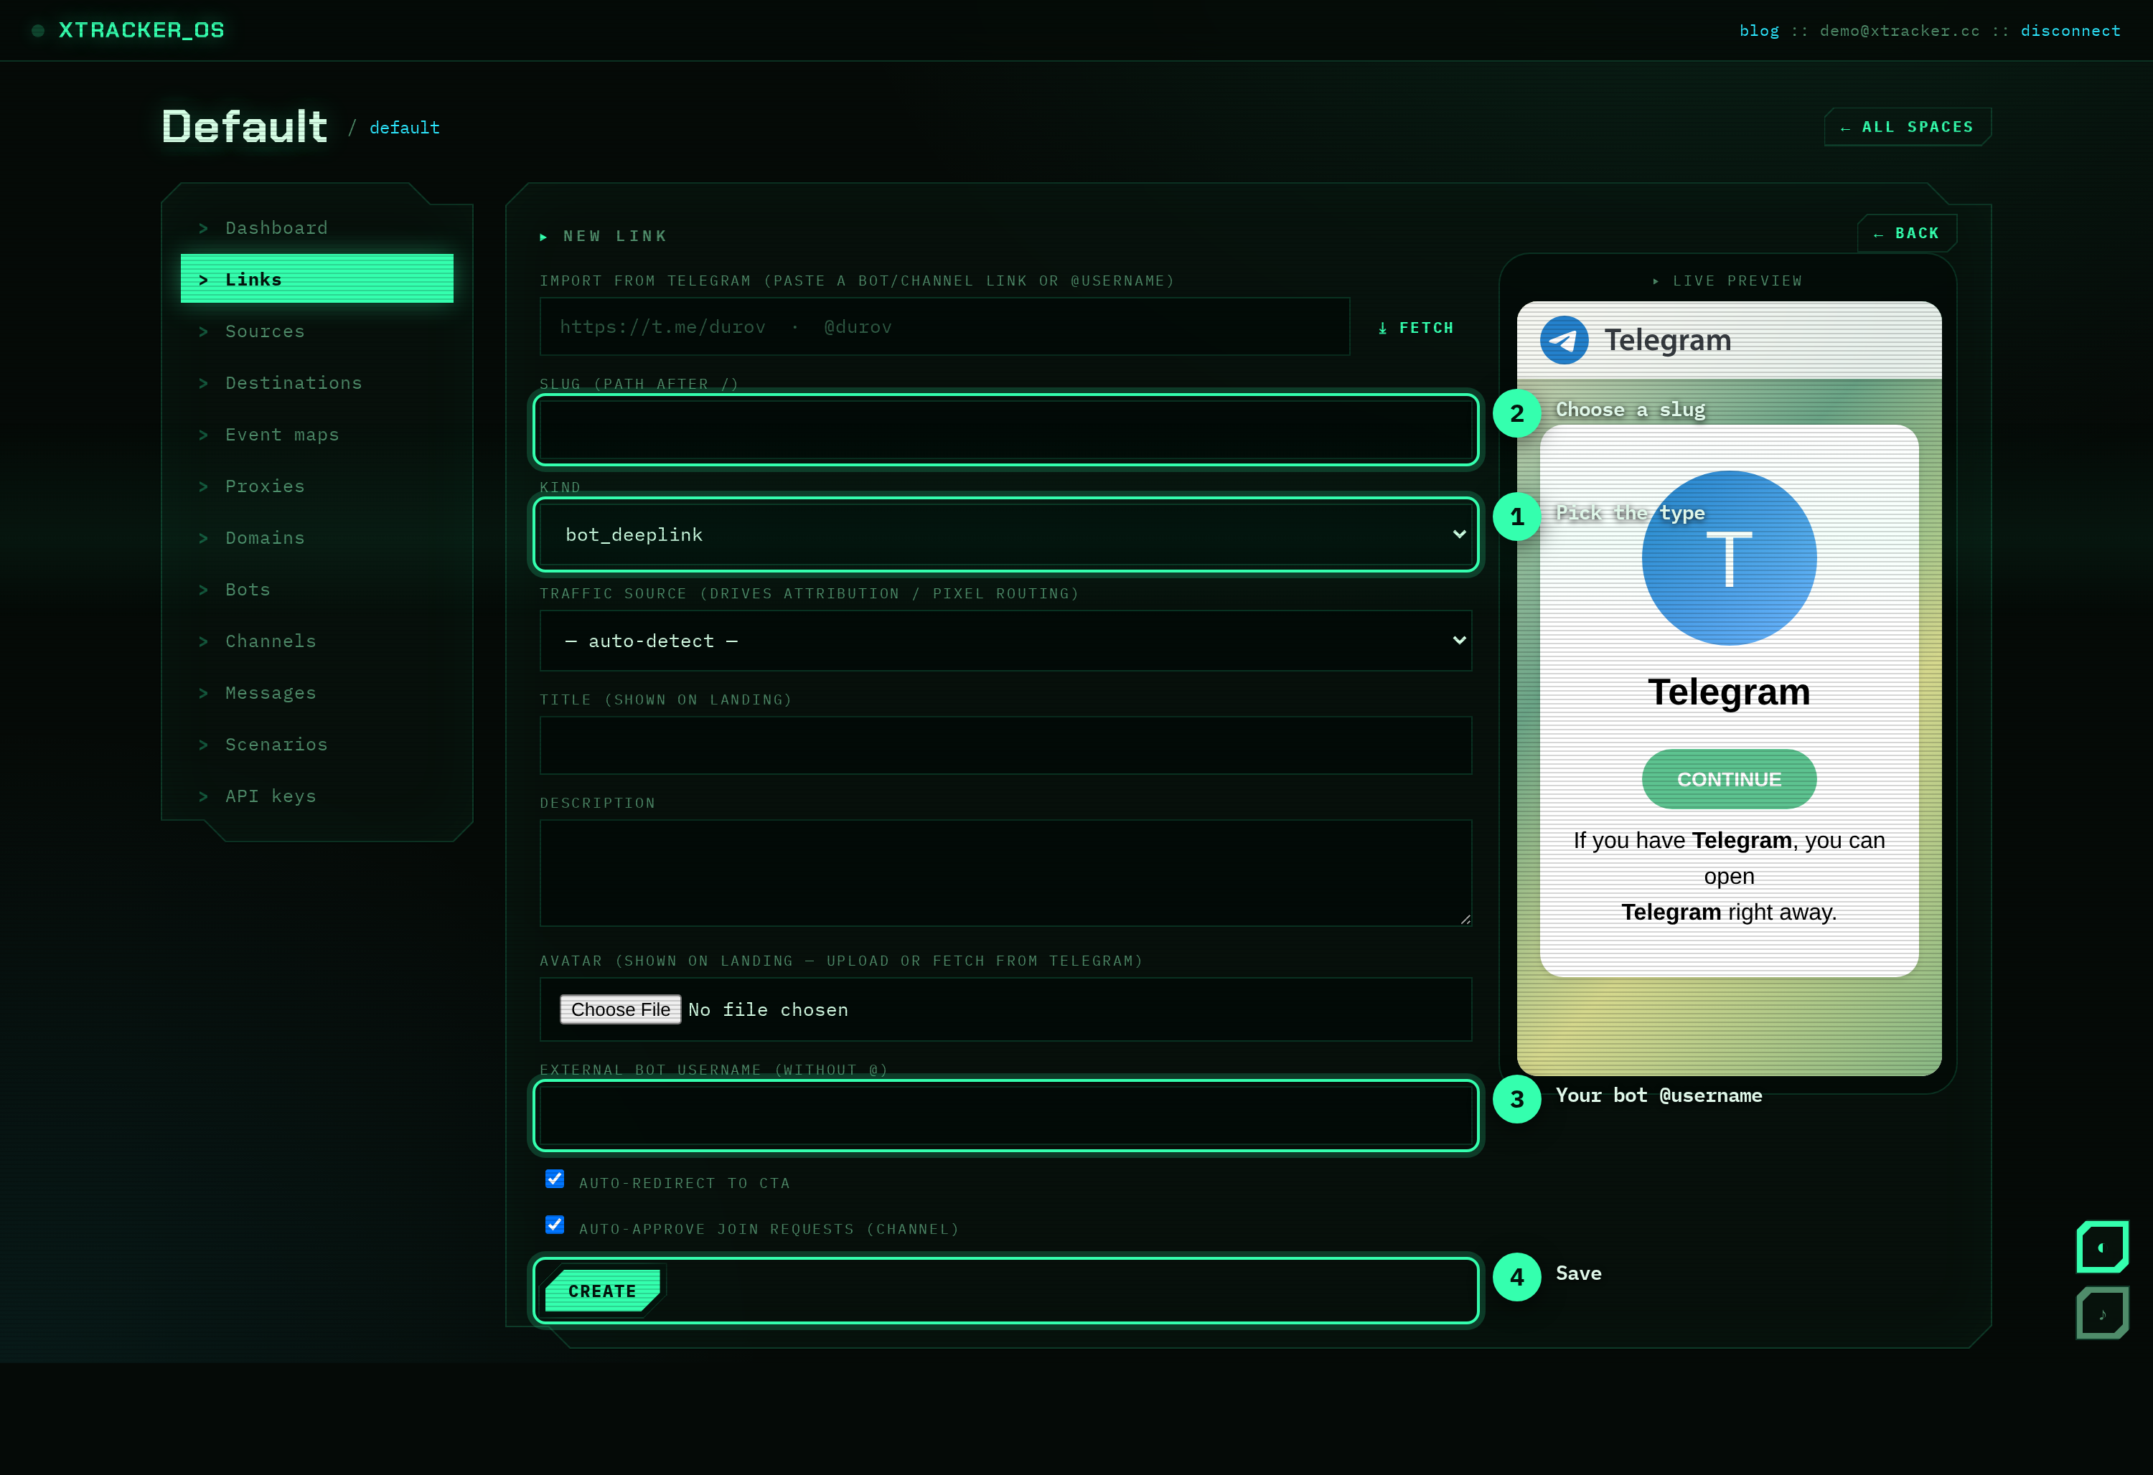Uncheck Auto-approve join requests checkbox
The image size is (2153, 1475).
pyautogui.click(x=555, y=1224)
